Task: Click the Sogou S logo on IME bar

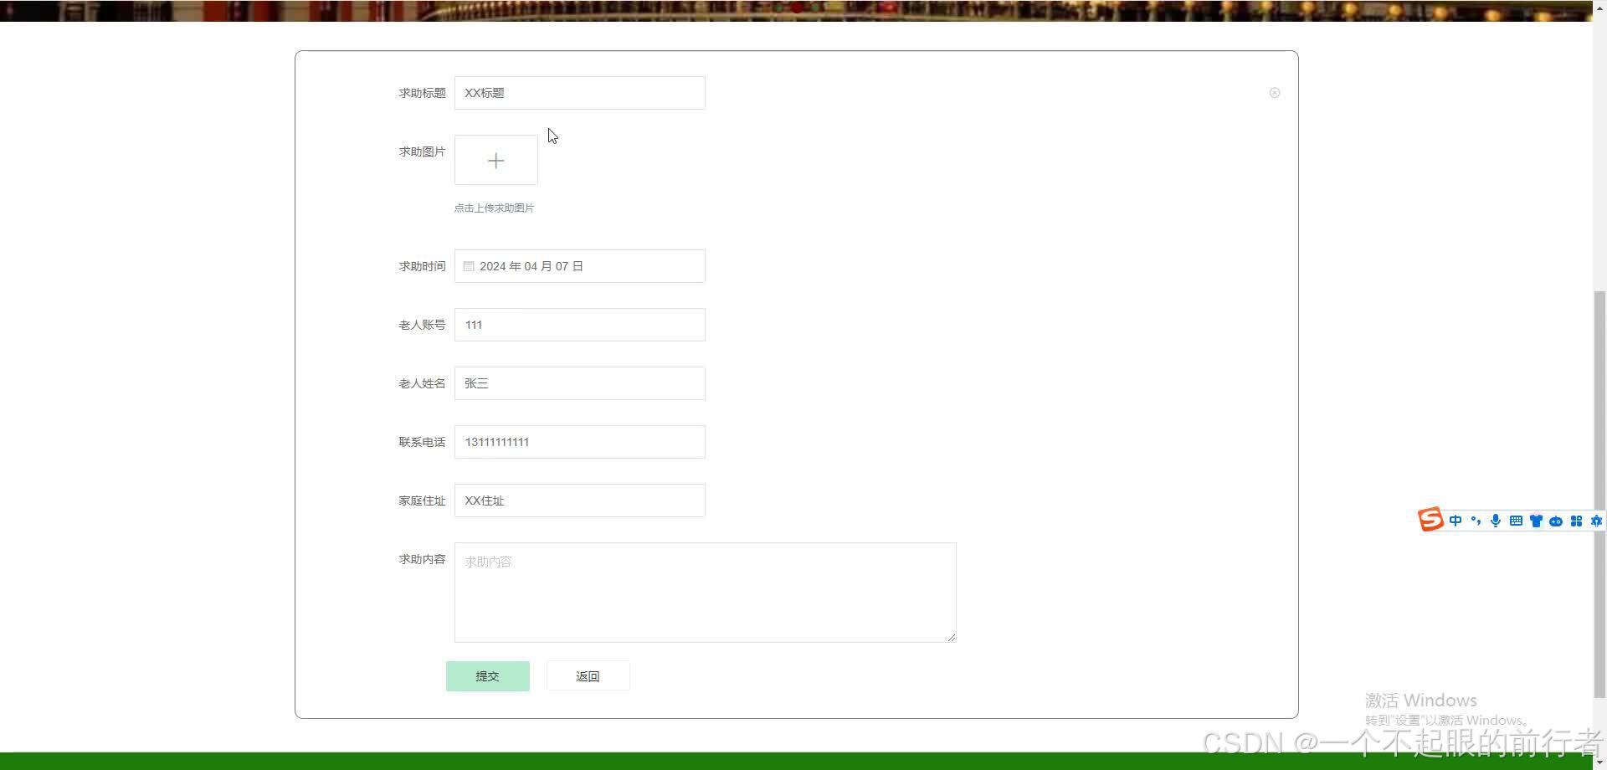Action: click(1430, 520)
